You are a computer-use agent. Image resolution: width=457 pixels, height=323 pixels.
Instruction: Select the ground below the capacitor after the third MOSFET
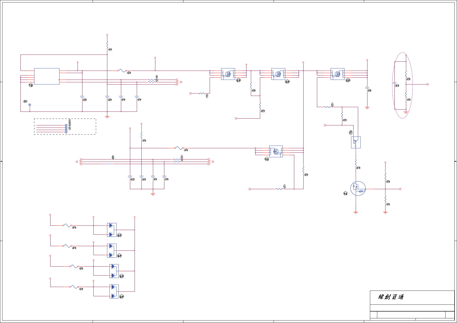(x=367, y=108)
